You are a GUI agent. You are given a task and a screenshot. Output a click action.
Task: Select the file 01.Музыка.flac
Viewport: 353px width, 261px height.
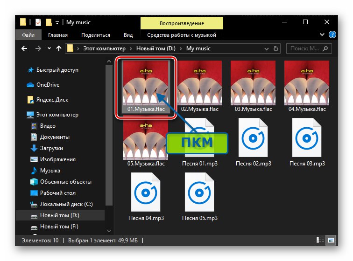coord(146,87)
